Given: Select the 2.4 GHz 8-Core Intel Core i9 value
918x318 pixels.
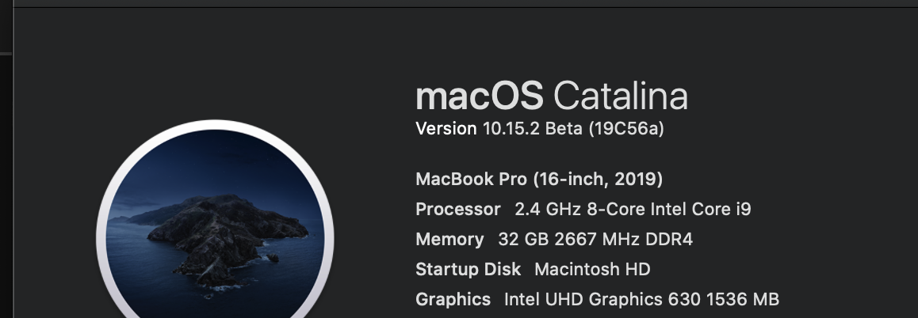Looking at the screenshot, I should (633, 210).
